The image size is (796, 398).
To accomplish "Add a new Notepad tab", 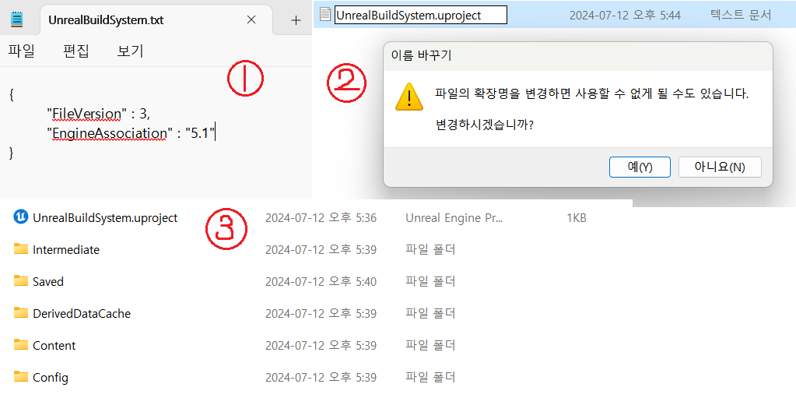I will coord(296,20).
